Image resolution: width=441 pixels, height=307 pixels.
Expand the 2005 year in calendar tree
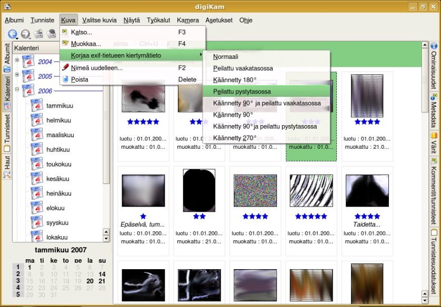(x=17, y=76)
